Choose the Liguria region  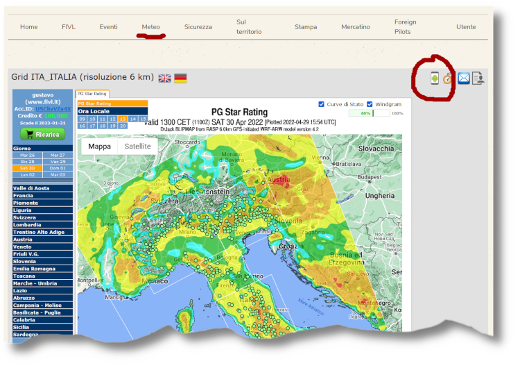click(x=42, y=210)
